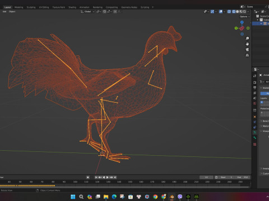Open the Add menu in viewport header
This screenshot has width=269, height=201.
[x=4, y=12]
